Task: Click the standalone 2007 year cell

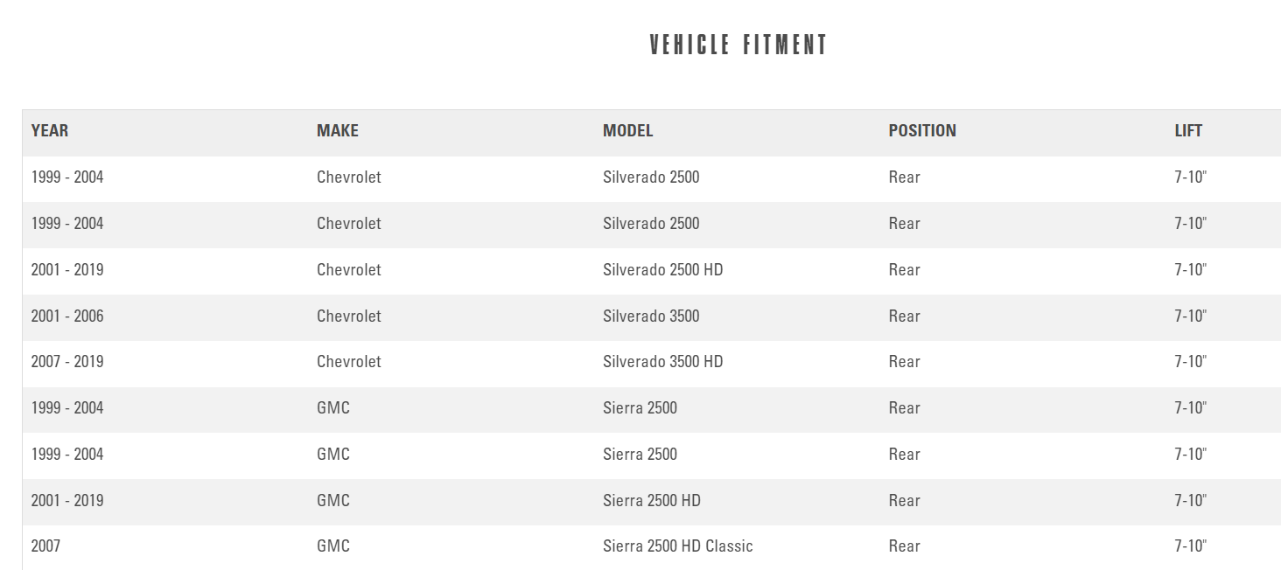Action: [45, 546]
